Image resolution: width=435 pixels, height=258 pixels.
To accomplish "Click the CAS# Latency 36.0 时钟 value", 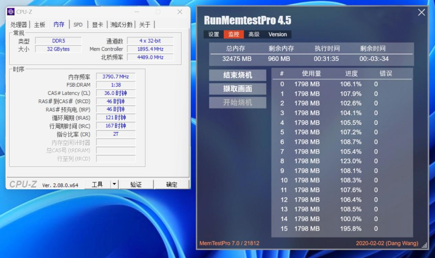I will pos(116,93).
